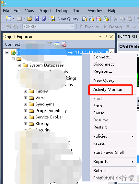Choose Register... in the context menu

click(x=103, y=71)
